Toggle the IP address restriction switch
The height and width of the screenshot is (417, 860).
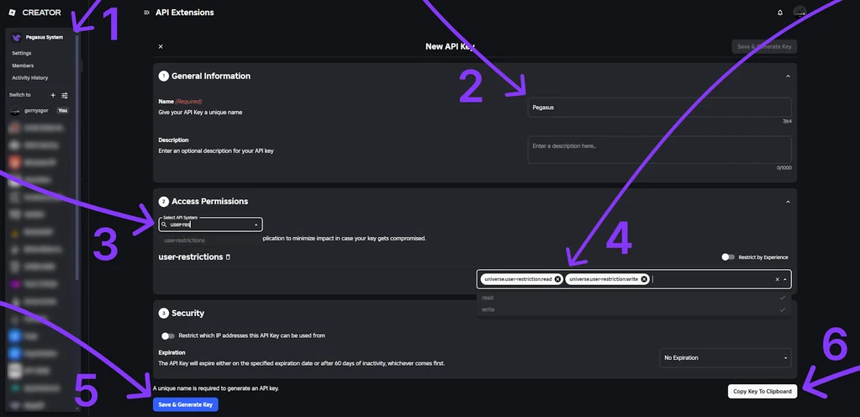point(167,335)
